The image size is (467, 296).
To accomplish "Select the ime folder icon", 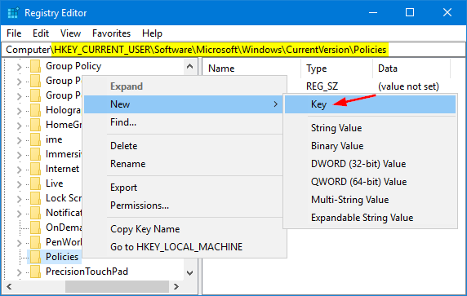I will pos(35,139).
